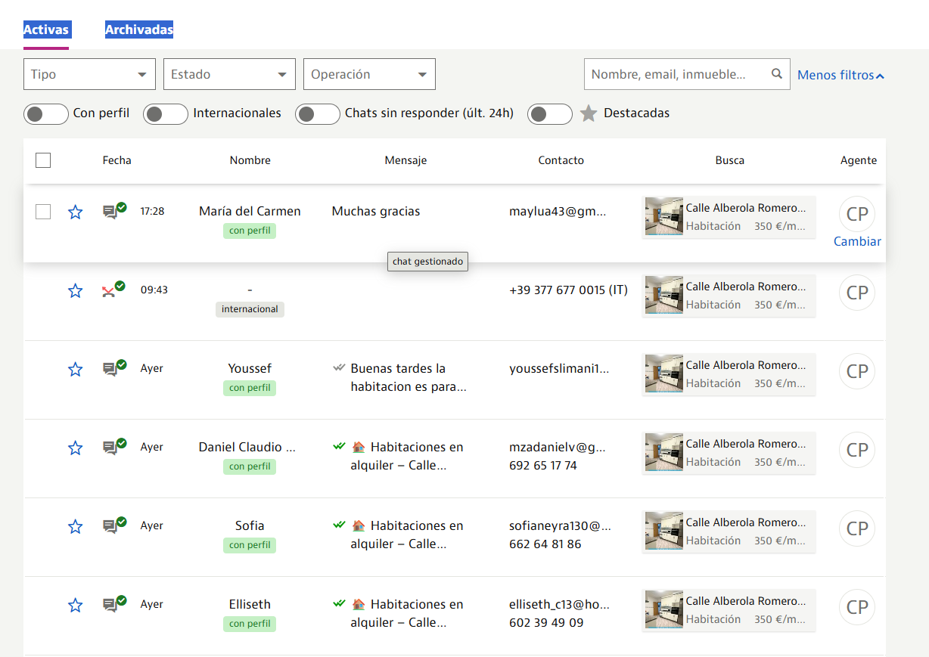Switch to the Archivadas tab
The height and width of the screenshot is (657, 929).
pyautogui.click(x=139, y=30)
